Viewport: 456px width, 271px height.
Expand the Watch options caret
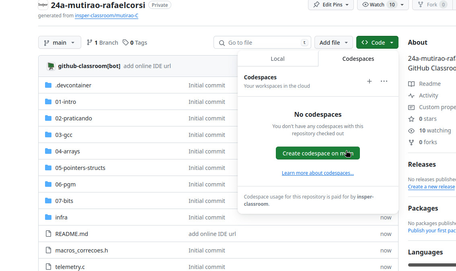point(402,5)
